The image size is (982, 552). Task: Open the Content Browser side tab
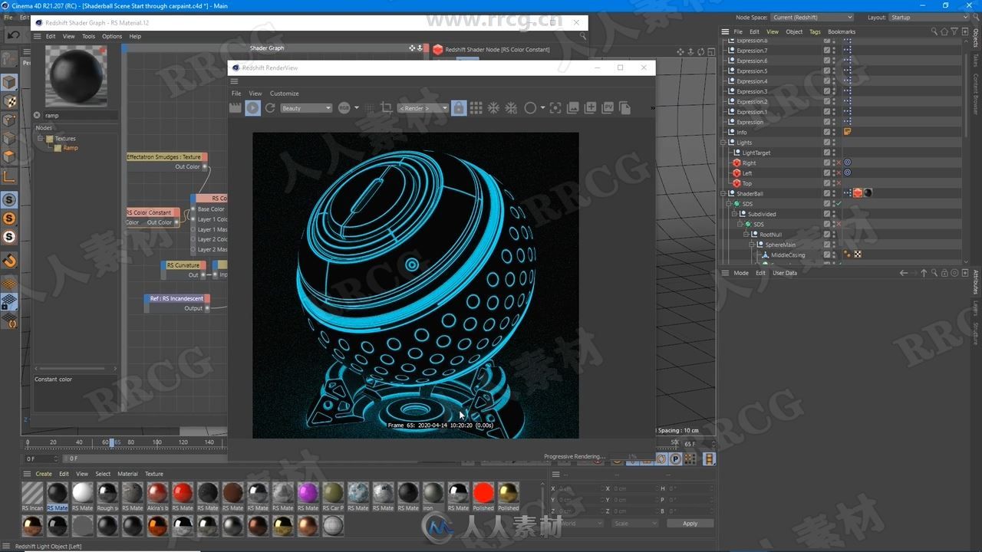pos(976,94)
